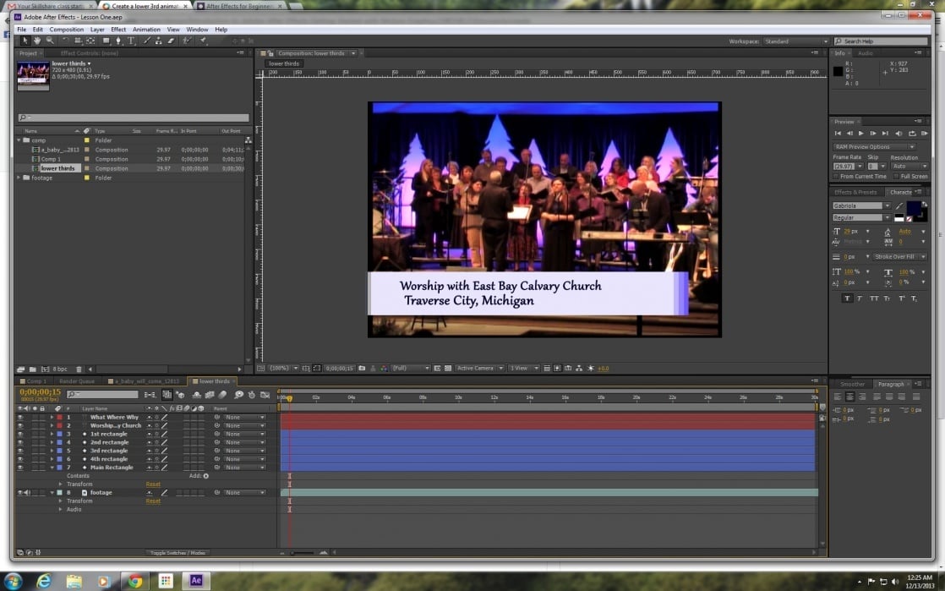Expand the Transform properties of footage layer
This screenshot has height=591, width=945.
point(59,501)
